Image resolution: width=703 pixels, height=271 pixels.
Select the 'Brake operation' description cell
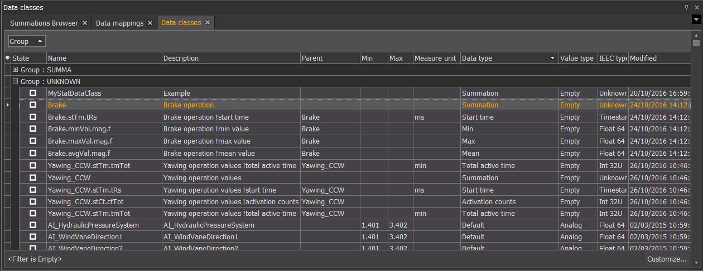point(231,105)
